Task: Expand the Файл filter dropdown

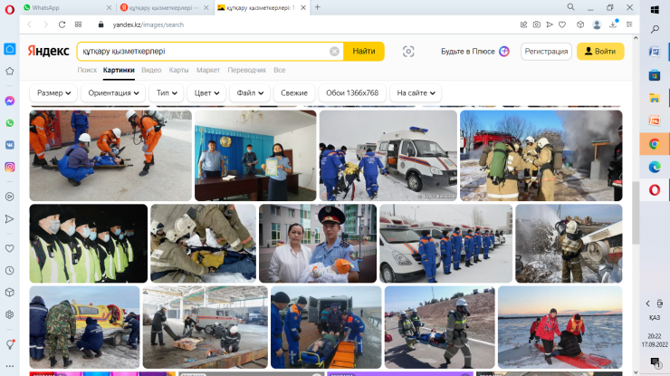Action: point(250,92)
